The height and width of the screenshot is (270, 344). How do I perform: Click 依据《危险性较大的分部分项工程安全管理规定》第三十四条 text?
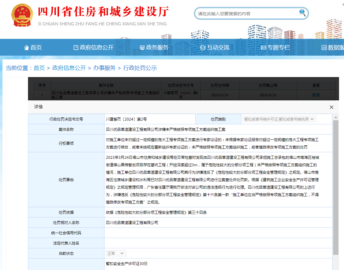tap(156, 212)
